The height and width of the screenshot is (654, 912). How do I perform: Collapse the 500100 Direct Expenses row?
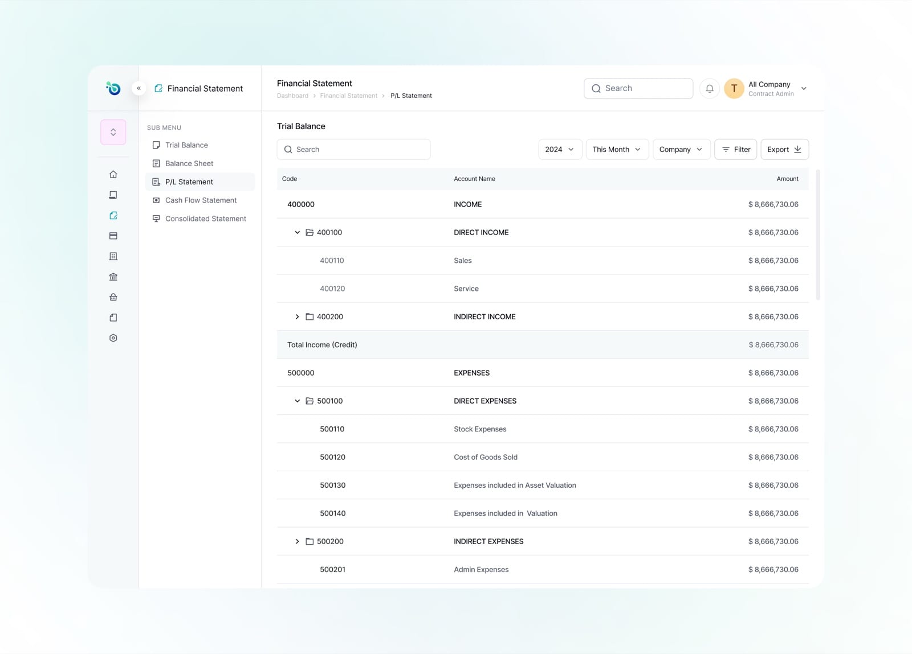click(297, 401)
